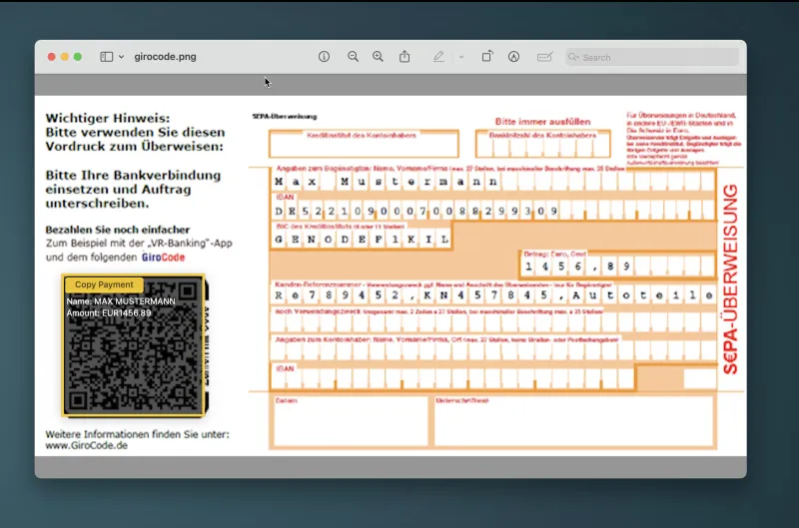Image resolution: width=799 pixels, height=528 pixels.
Task: Click the reference line starting Re789452
Action: 492,295
